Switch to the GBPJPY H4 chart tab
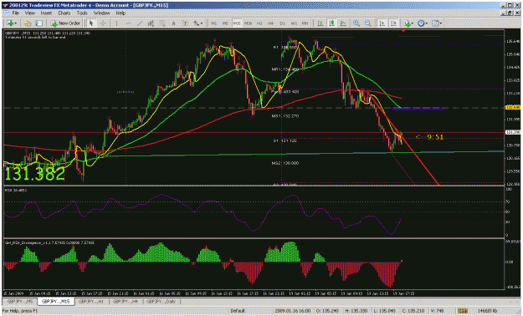 126,301
